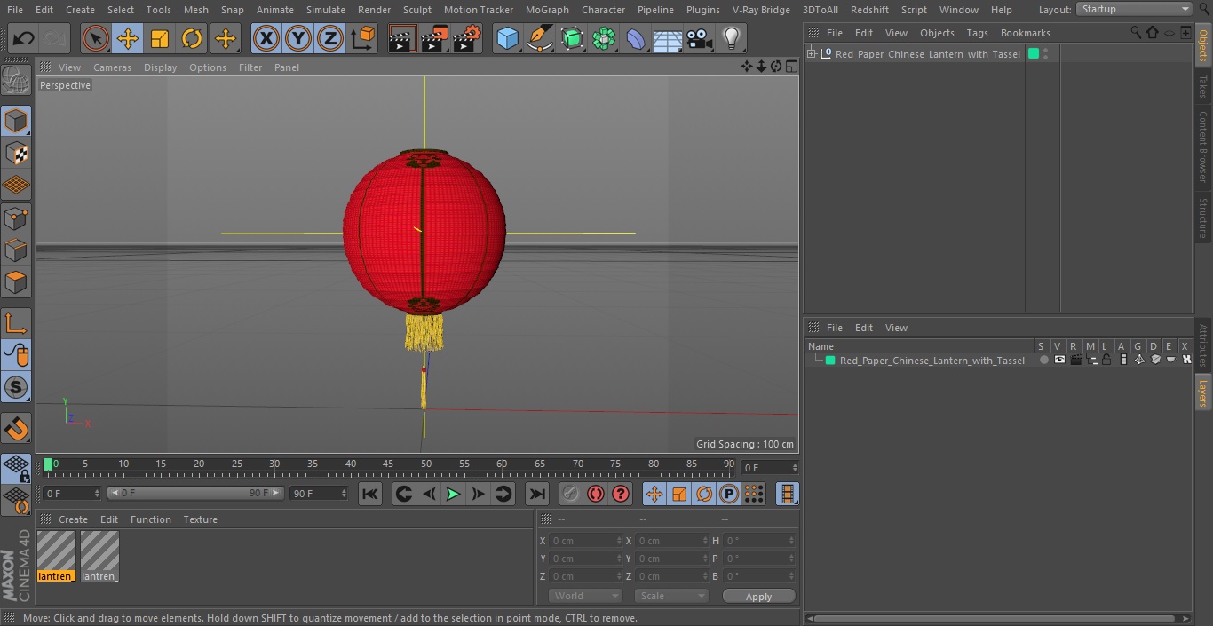Select Red_Paper_Chinese_Lantern_with_Tassel in Objects manager

pos(928,54)
